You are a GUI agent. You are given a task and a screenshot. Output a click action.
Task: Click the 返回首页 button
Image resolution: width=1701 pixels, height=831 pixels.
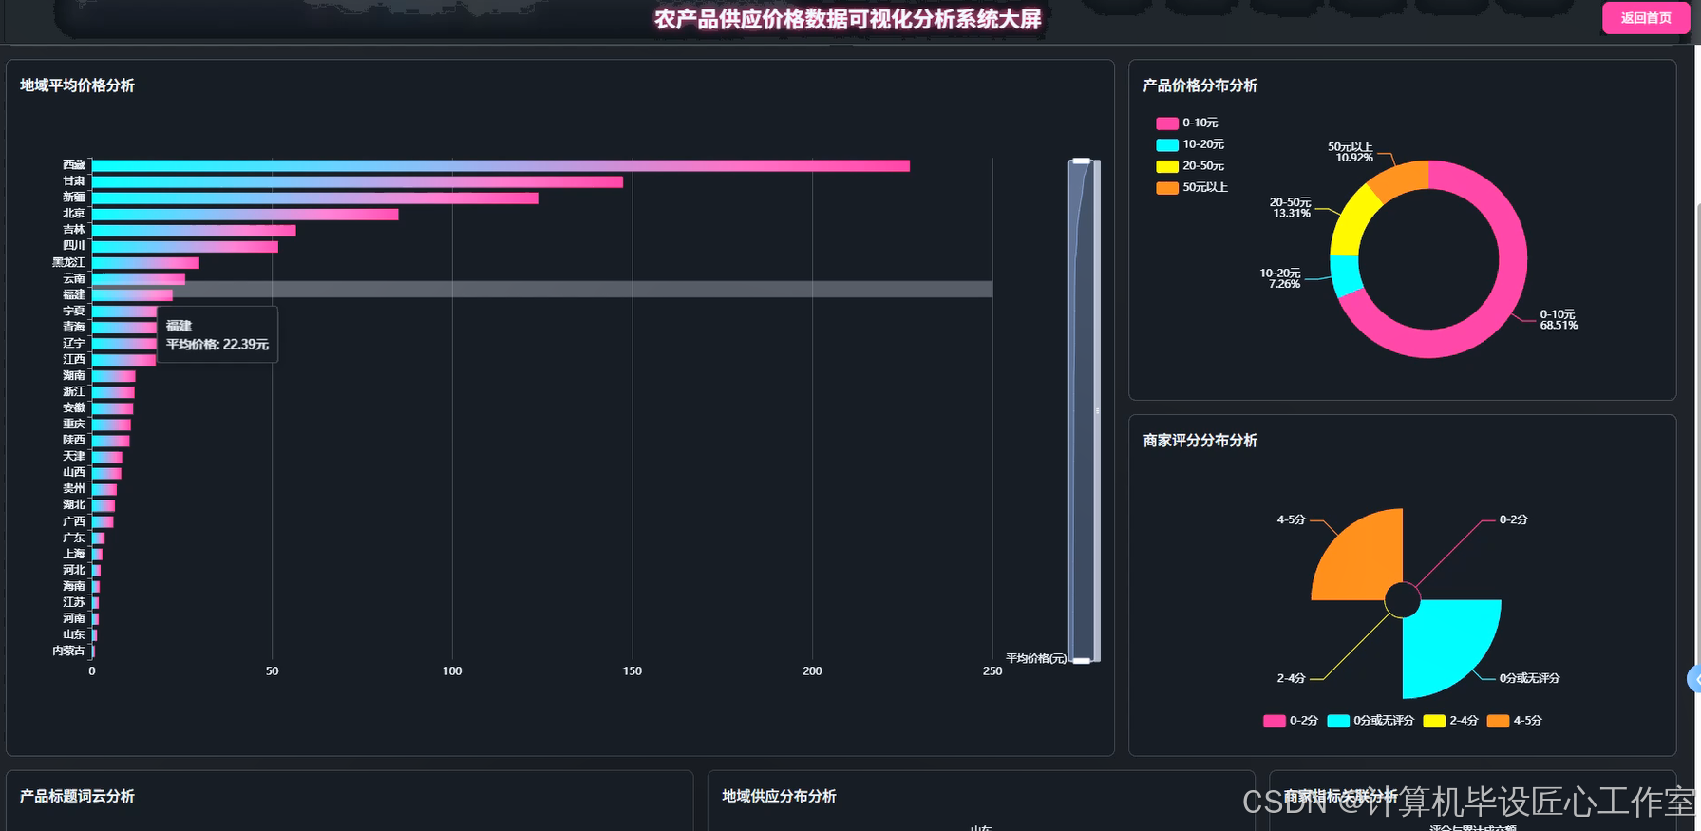pos(1645,18)
